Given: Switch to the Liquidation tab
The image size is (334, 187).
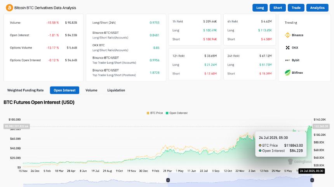Looking at the screenshot, I should click(116, 90).
